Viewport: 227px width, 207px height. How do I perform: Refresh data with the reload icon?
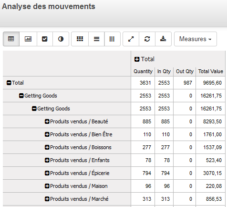pos(147,39)
